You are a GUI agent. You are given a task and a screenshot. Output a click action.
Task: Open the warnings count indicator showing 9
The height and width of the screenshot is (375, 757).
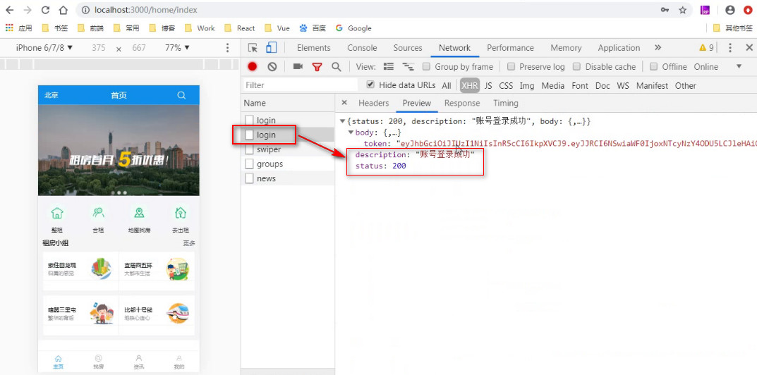(706, 47)
